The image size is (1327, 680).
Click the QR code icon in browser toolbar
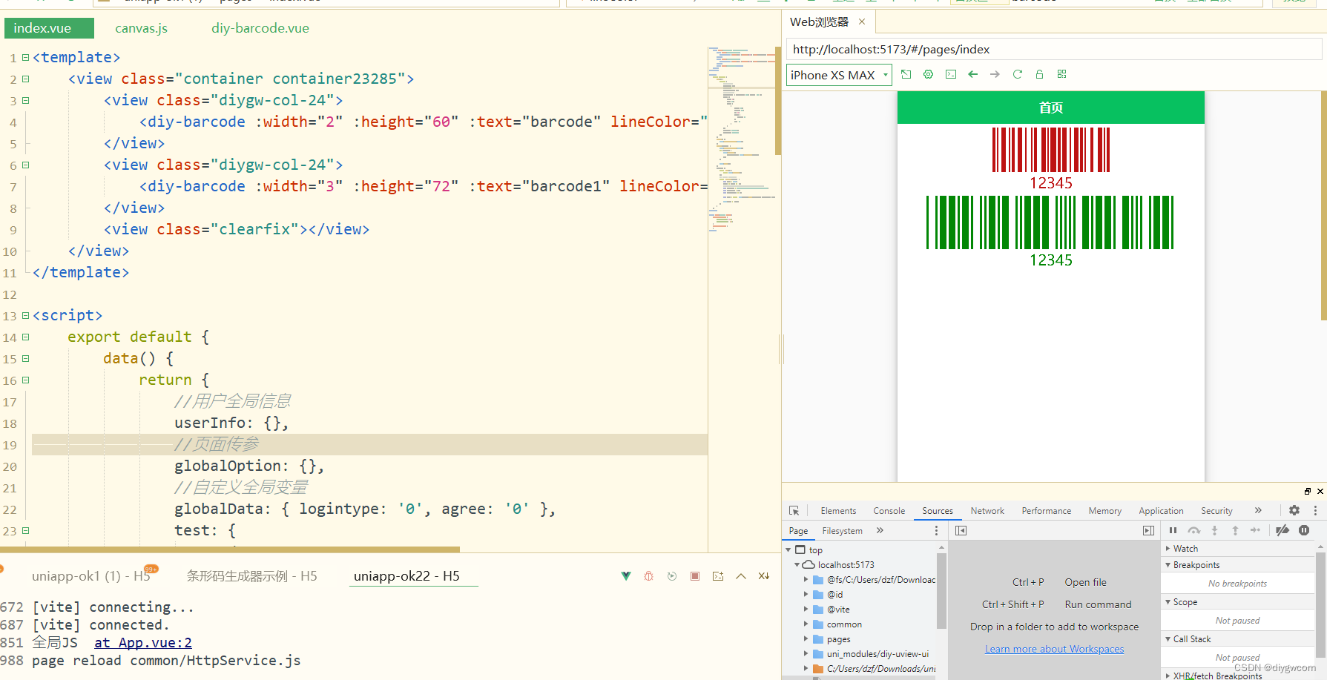(1061, 74)
